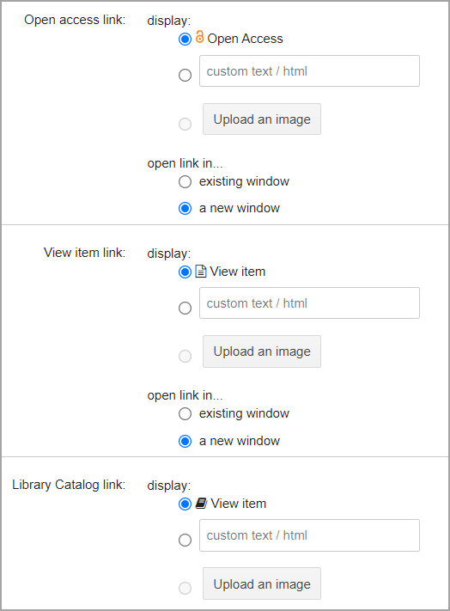Focus custom text field under Open access link

tap(309, 71)
